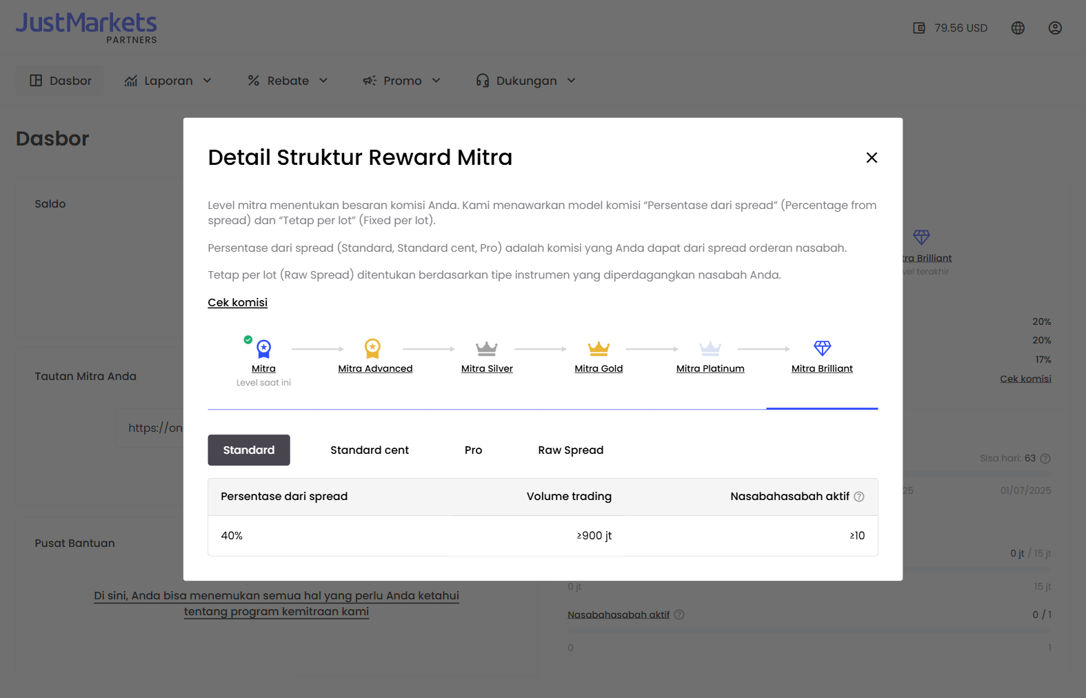Image resolution: width=1086 pixels, height=698 pixels.
Task: Switch to the Standard cent tab
Action: point(370,450)
